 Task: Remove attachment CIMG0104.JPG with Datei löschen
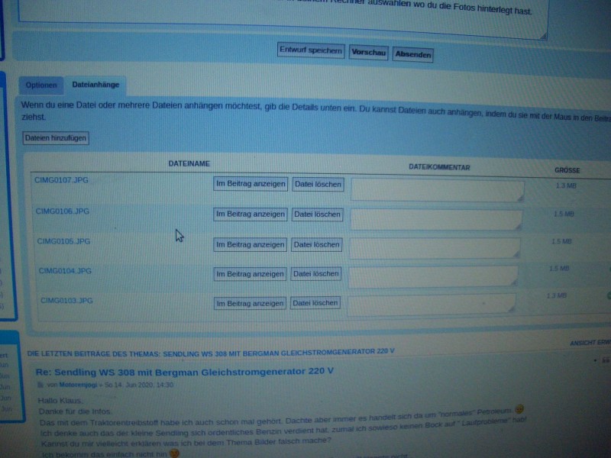(x=316, y=273)
